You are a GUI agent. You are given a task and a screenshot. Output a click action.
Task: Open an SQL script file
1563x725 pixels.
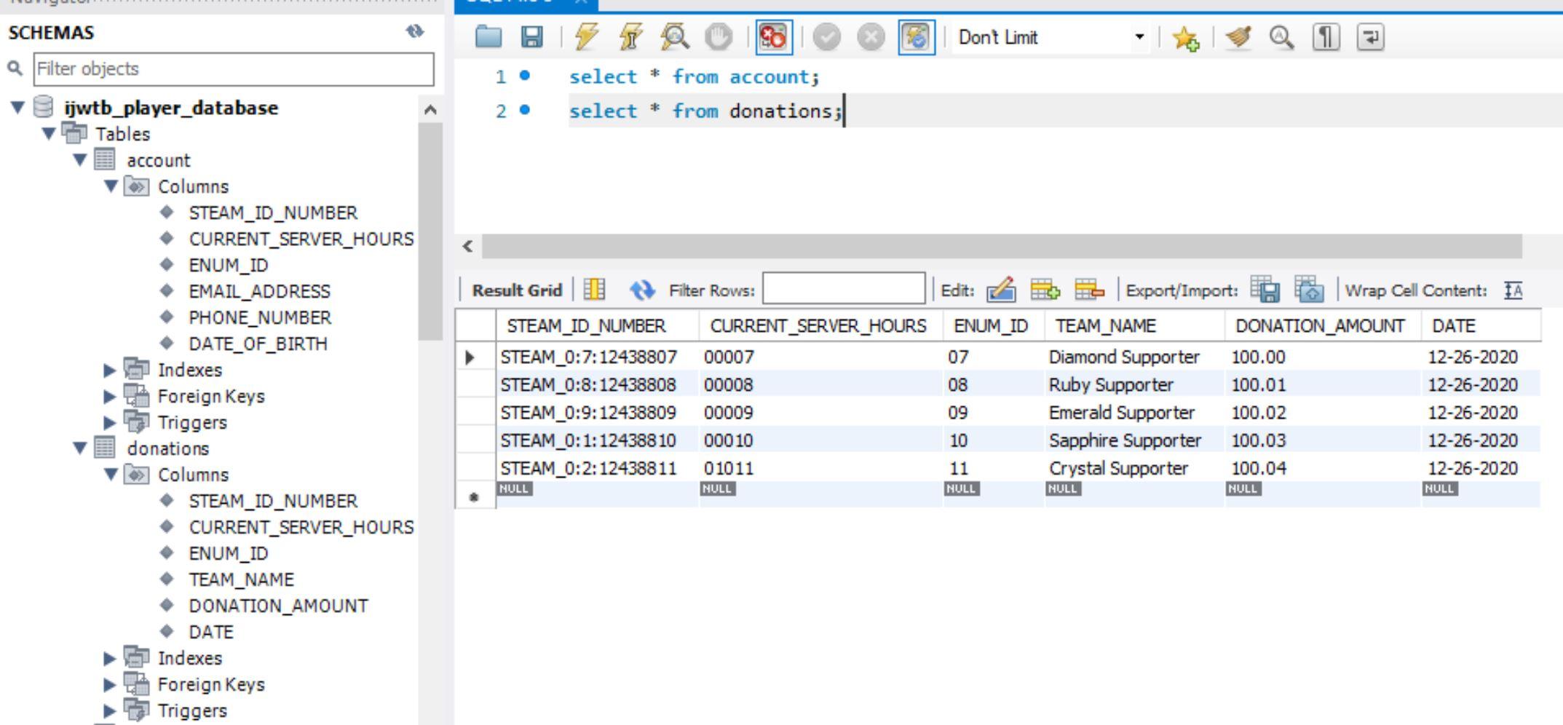coord(490,37)
